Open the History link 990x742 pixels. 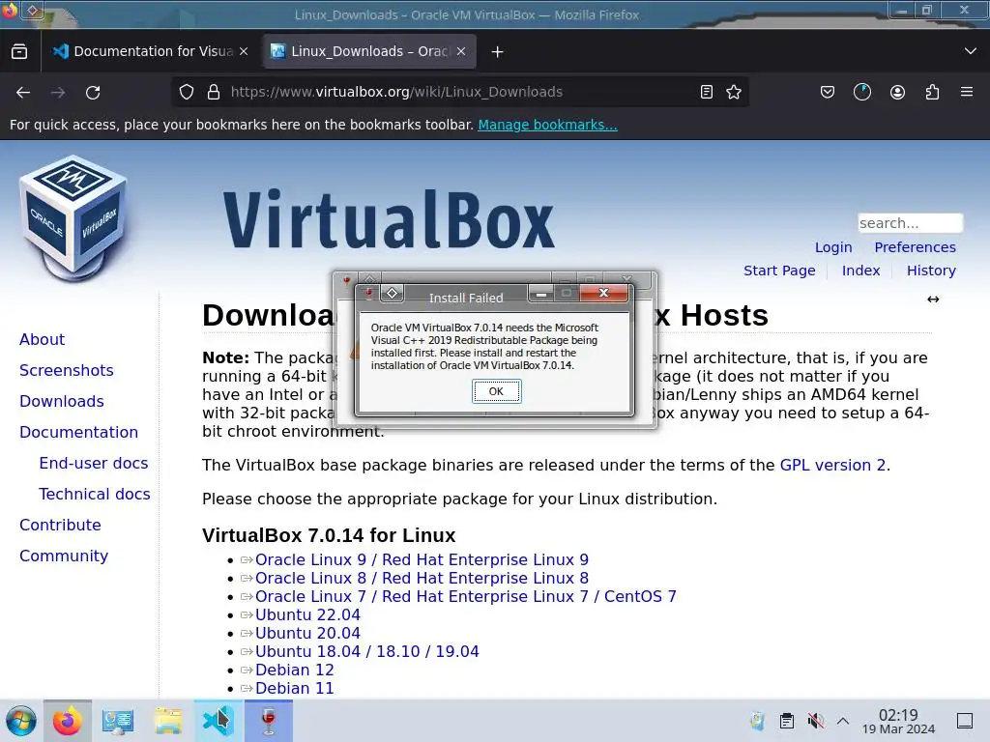pos(931,271)
